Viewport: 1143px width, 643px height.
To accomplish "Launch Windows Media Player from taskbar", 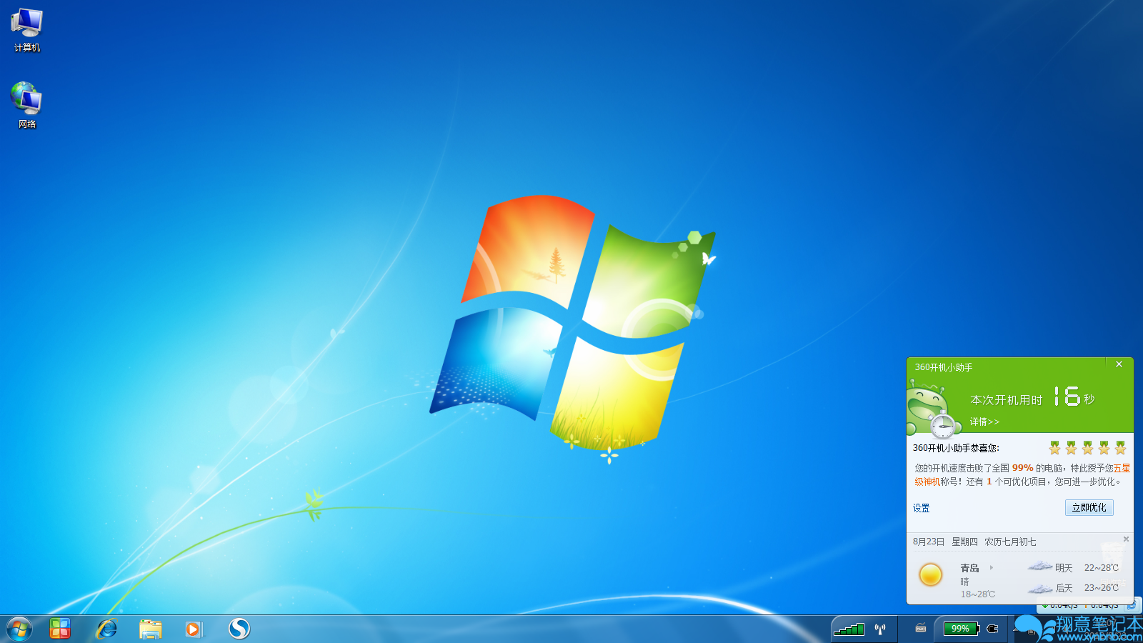I will [x=194, y=629].
